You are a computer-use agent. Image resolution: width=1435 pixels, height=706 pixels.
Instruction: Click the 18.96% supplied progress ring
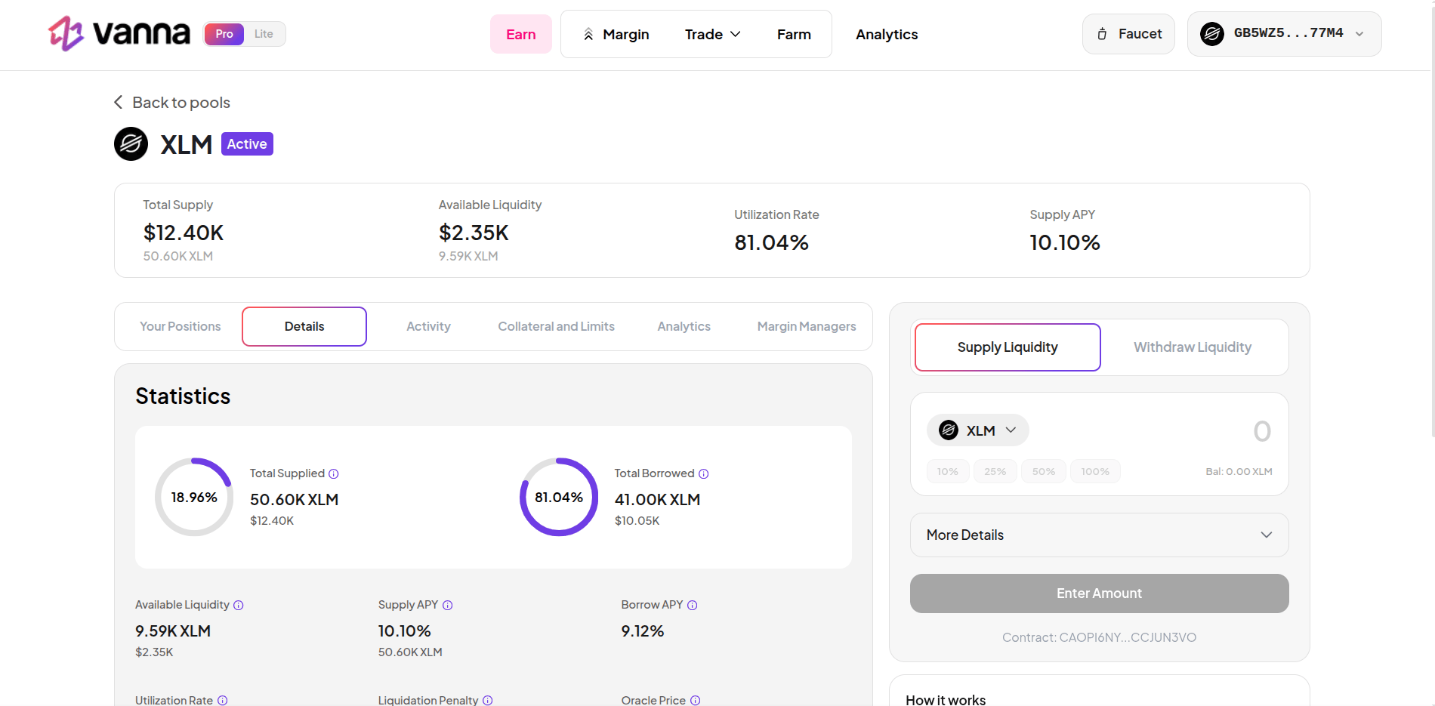tap(194, 497)
